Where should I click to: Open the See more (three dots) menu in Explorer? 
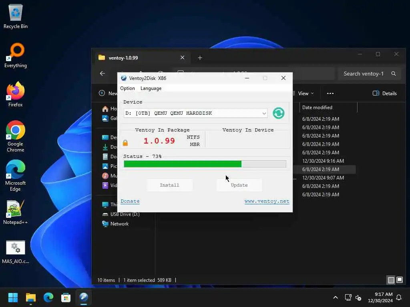click(330, 94)
